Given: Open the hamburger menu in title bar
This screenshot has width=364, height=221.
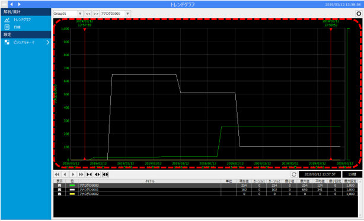Looking at the screenshot, I should point(4,4).
